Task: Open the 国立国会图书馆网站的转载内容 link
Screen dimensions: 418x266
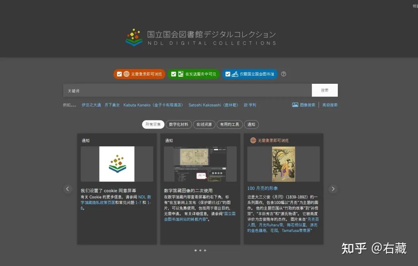Action: [x=200, y=217]
